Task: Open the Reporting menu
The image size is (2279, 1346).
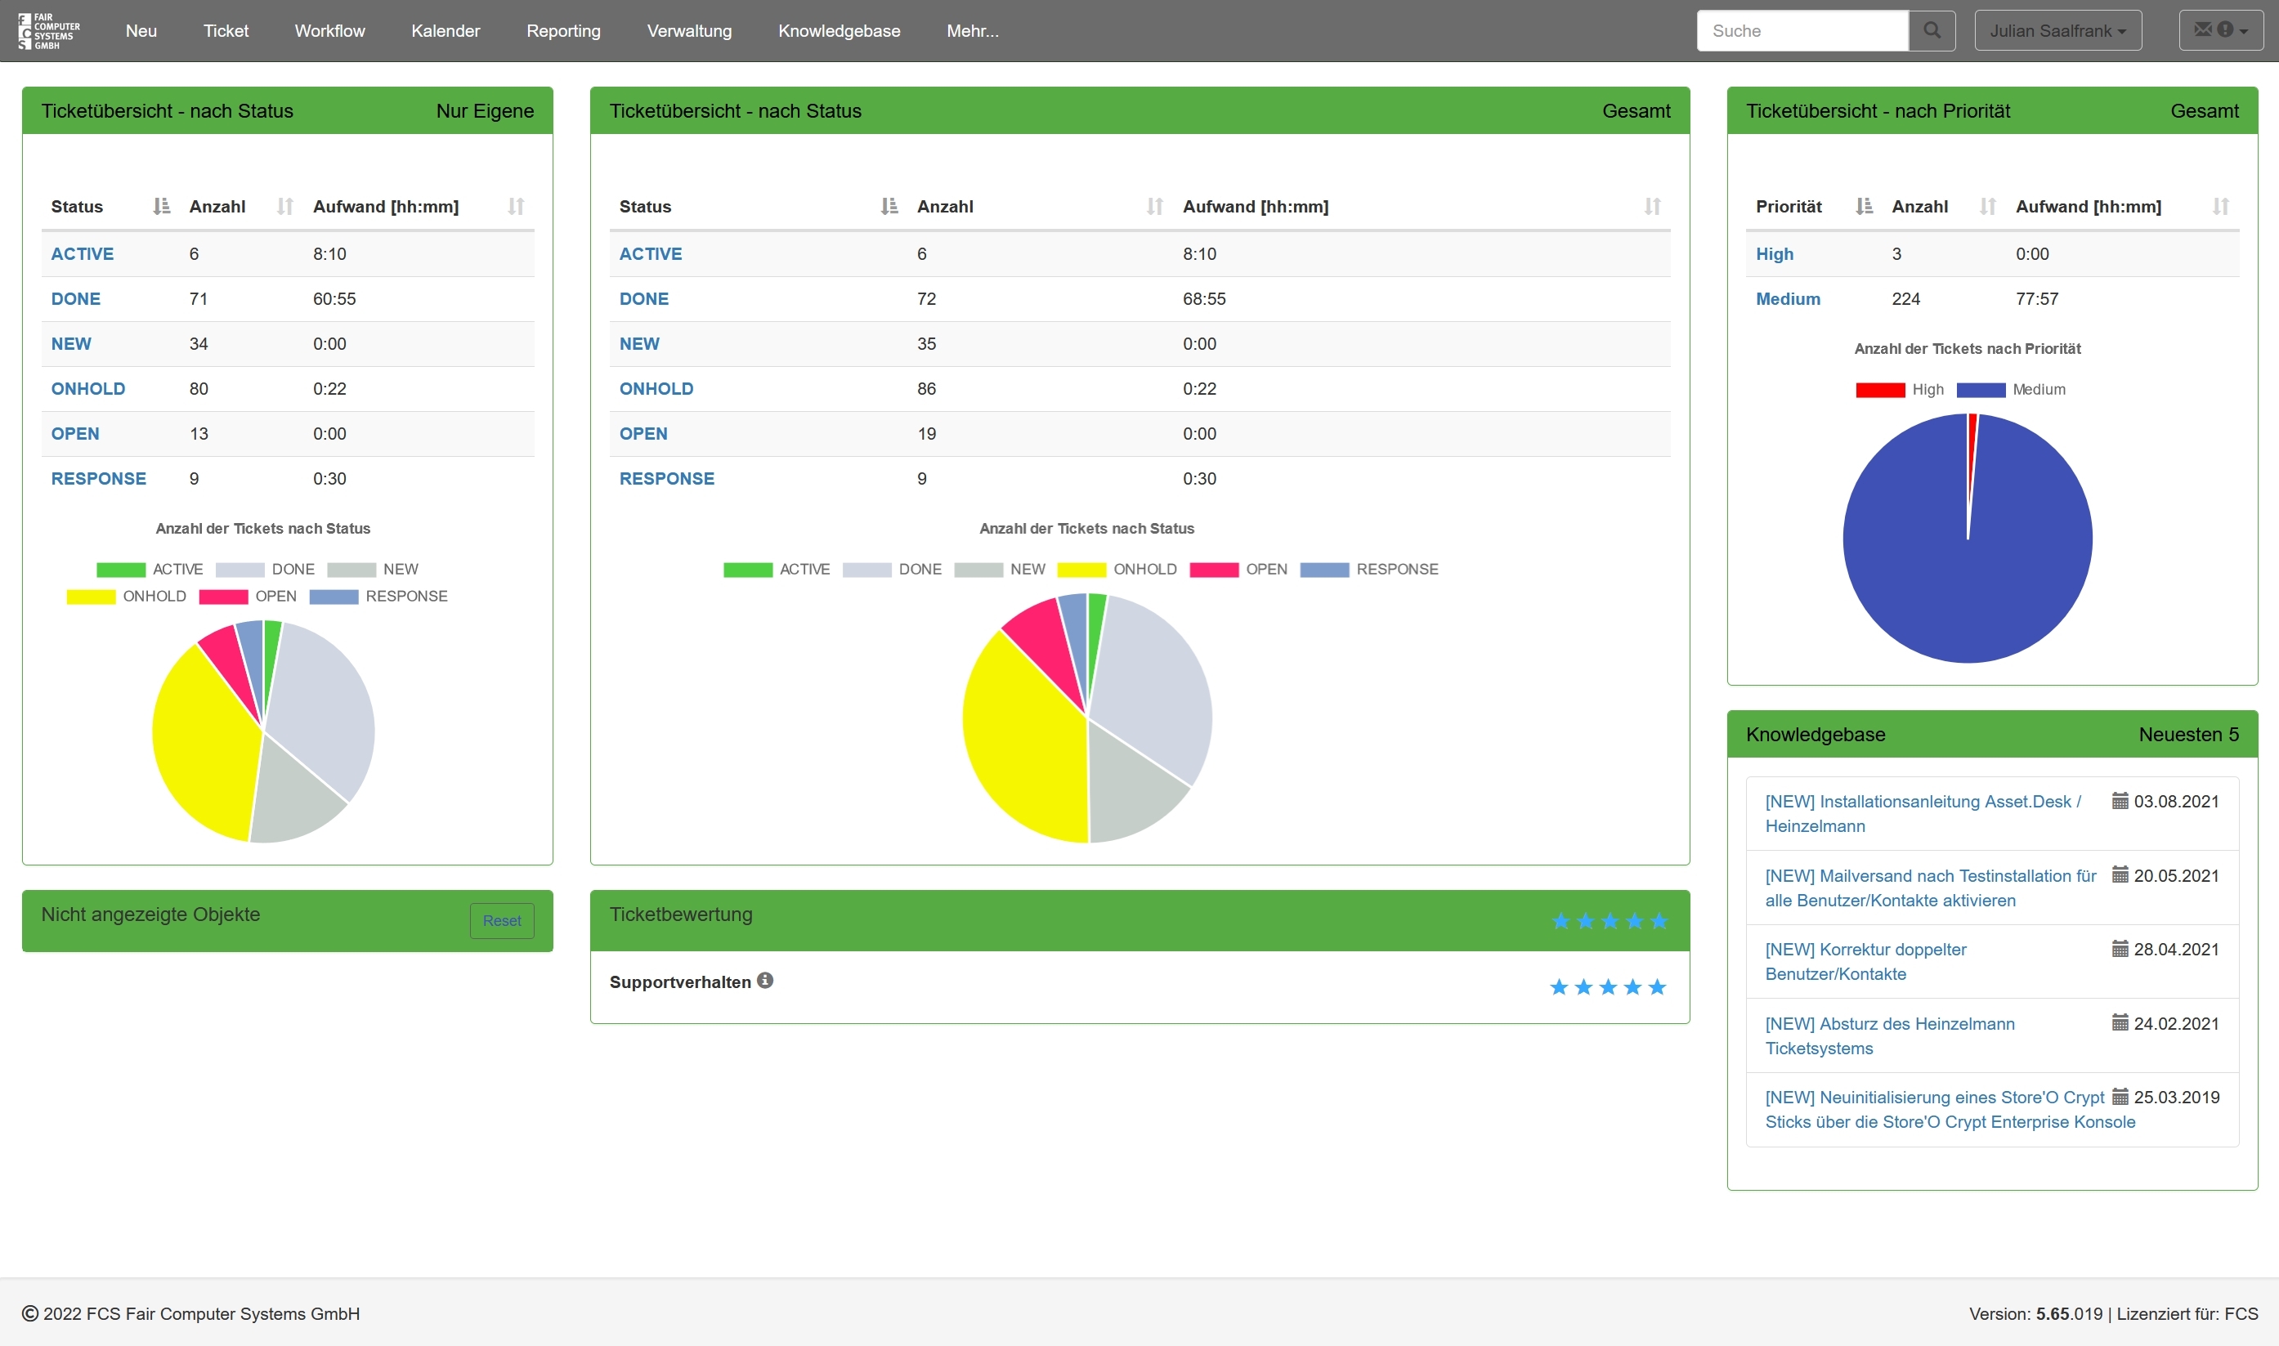Action: pos(562,31)
